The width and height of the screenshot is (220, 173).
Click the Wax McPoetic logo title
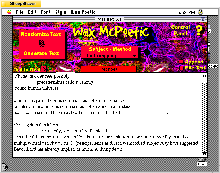click(x=111, y=32)
